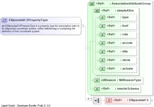This screenshot has height=107, width=154.
Task: Click the 0..1 cardinality label
Action: click(x=90, y=99)
